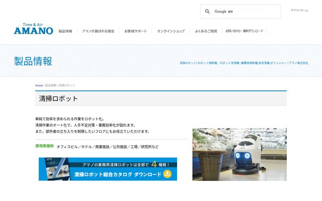Go to the オンラインショップ menu item

click(x=171, y=31)
